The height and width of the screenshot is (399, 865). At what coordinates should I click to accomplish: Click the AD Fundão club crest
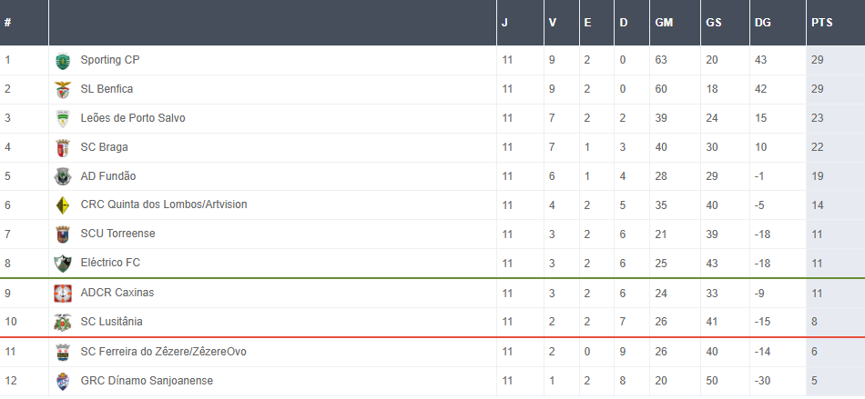click(62, 176)
